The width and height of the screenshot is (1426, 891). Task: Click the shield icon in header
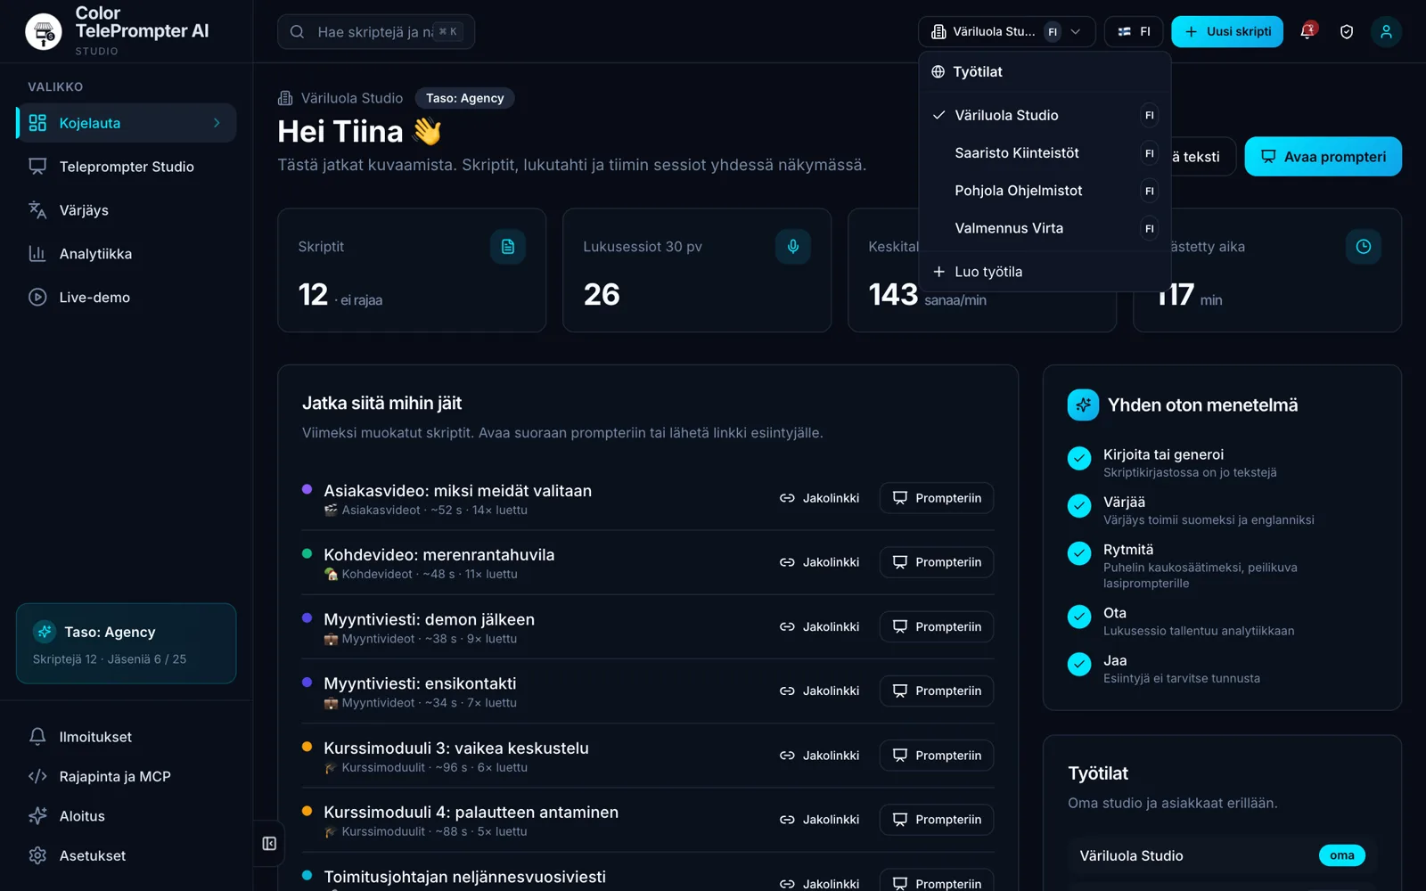[x=1347, y=31]
